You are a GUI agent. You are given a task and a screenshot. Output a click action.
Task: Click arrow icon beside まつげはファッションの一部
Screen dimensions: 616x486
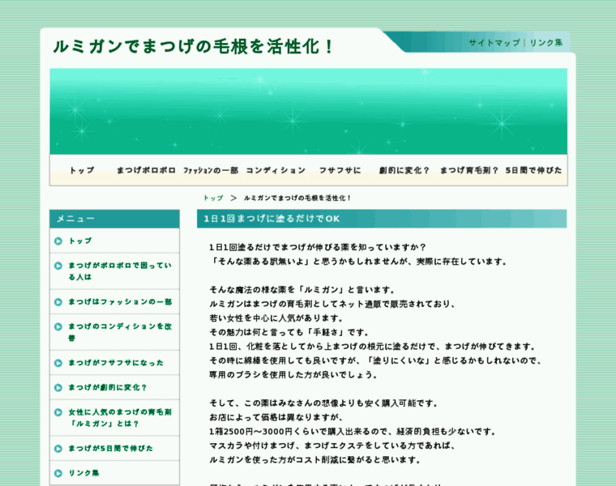58,301
